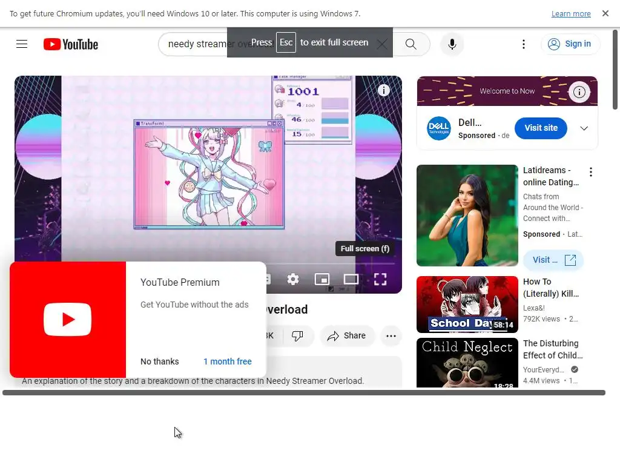Click the Welcome to Now banner

click(x=507, y=91)
